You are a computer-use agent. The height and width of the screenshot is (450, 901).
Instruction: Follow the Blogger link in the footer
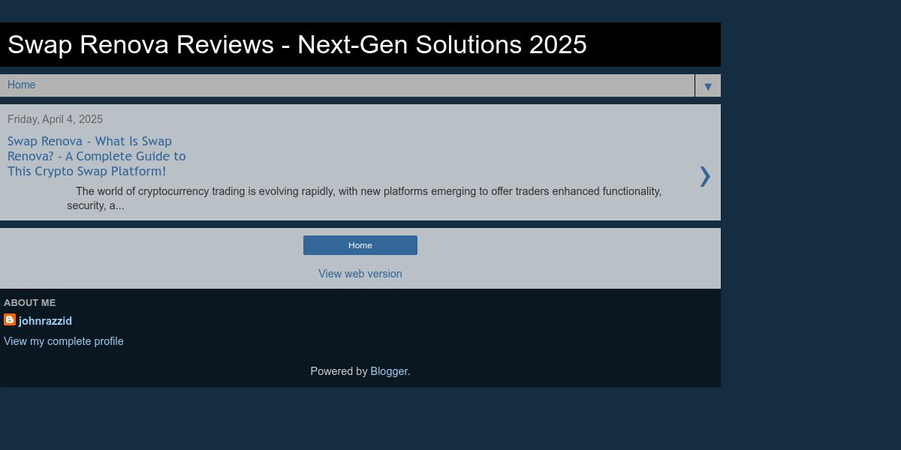(389, 371)
